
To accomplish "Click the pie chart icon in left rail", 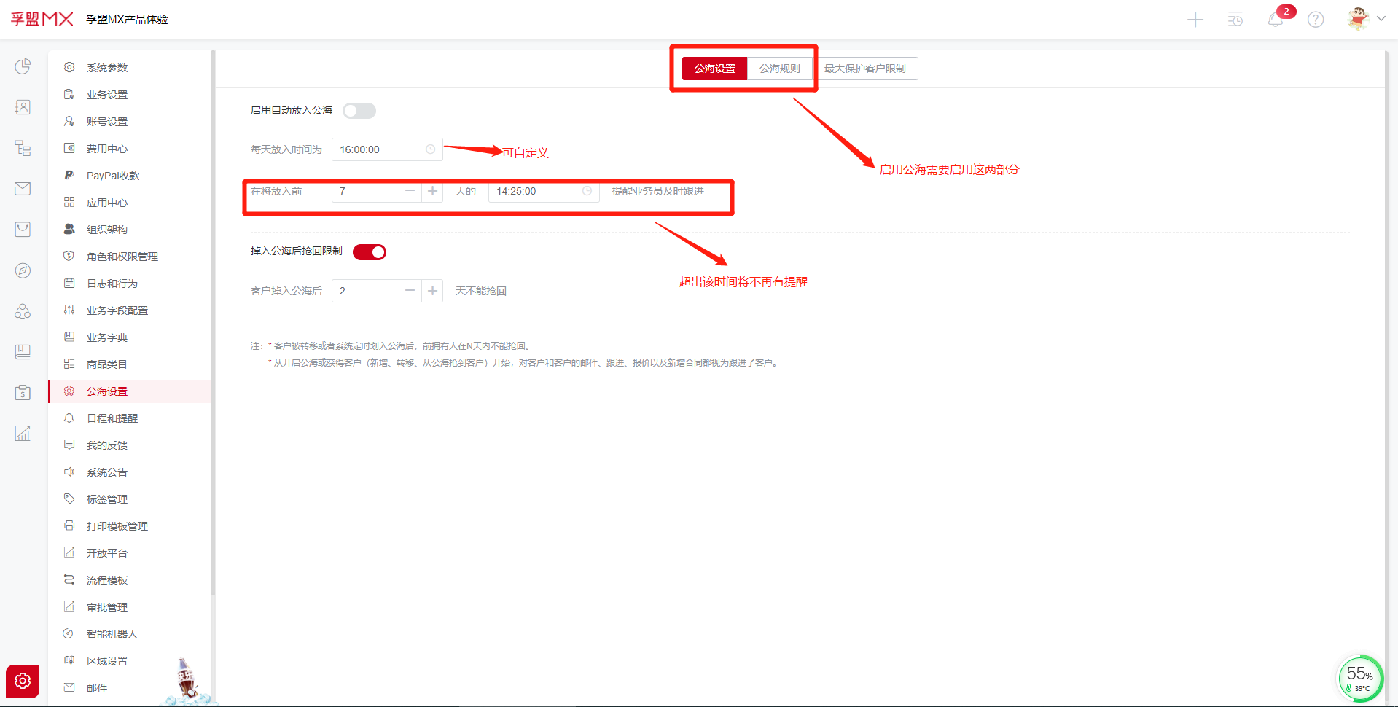I will point(23,66).
